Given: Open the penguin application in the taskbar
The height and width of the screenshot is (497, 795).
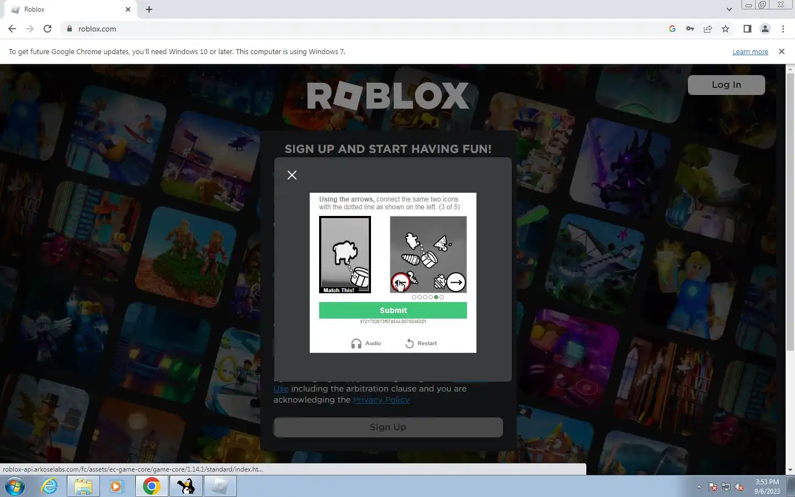Looking at the screenshot, I should pos(186,487).
